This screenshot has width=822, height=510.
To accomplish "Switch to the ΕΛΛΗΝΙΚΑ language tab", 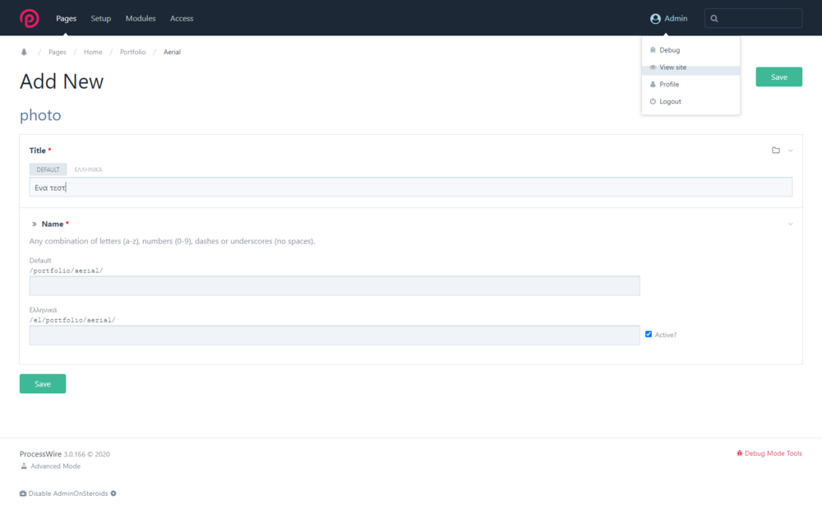I will coord(88,169).
